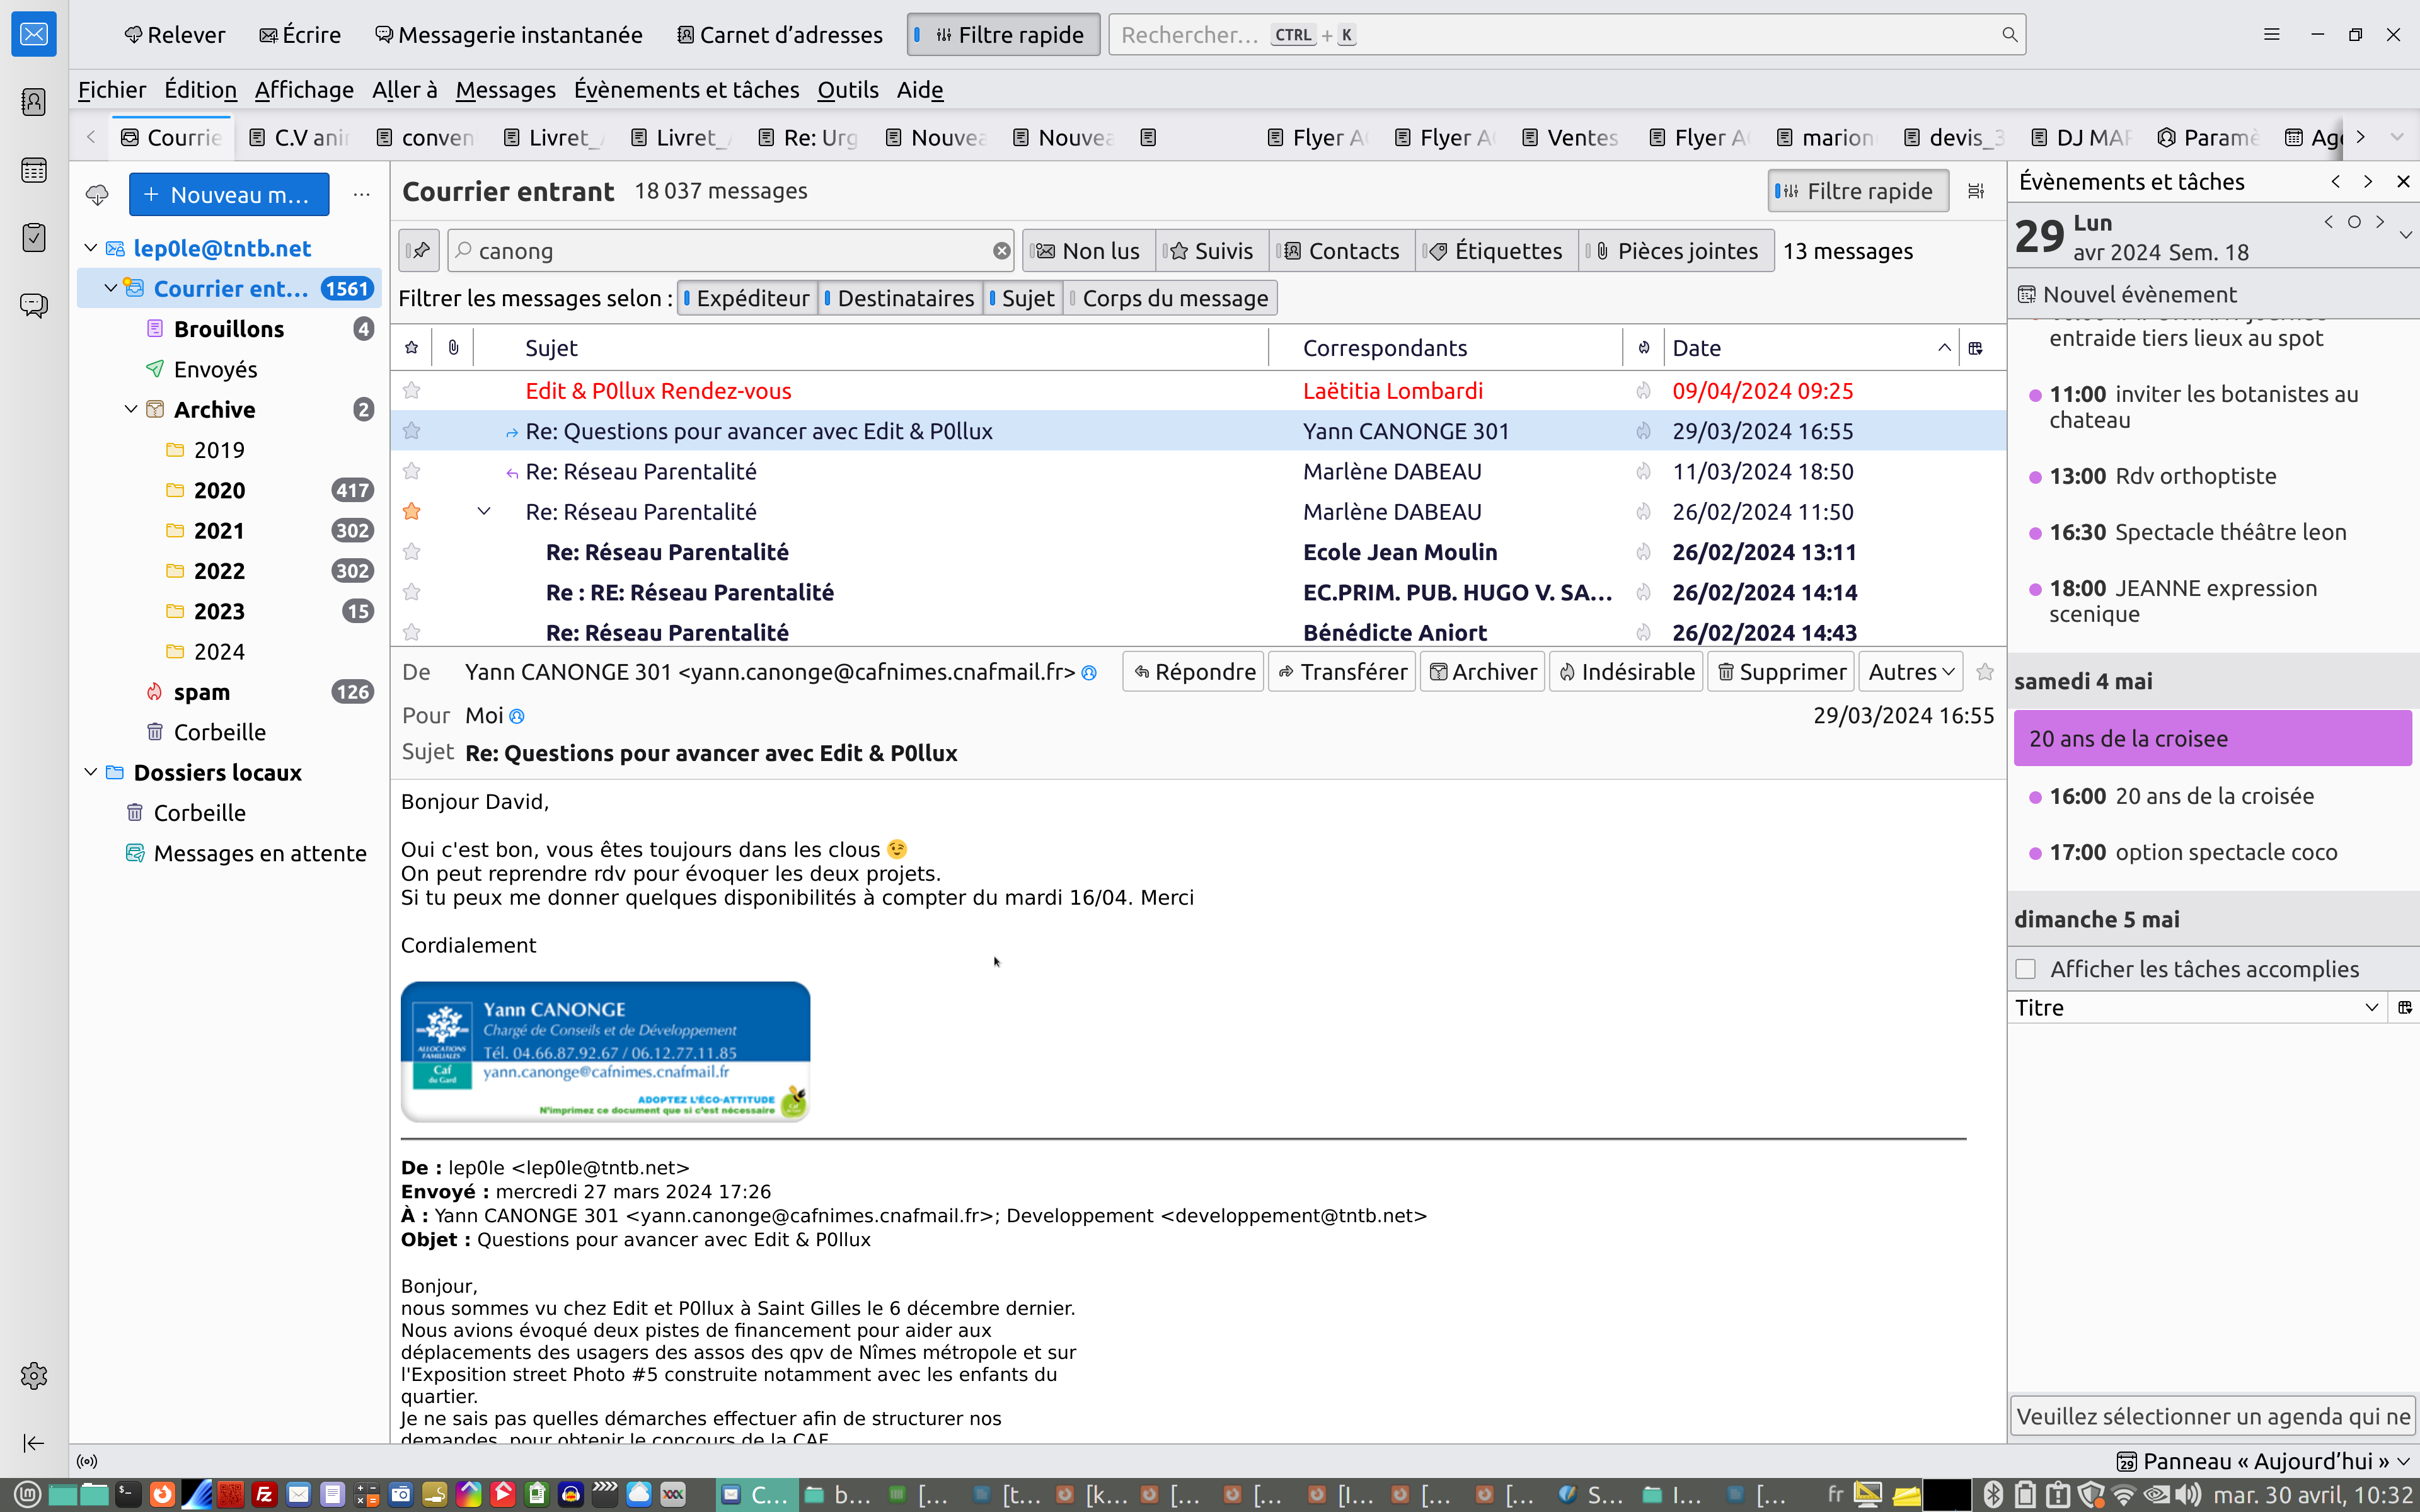The height and width of the screenshot is (1512, 2420).
Task: Open the Calendar sidebar icon
Action: pos(34,170)
